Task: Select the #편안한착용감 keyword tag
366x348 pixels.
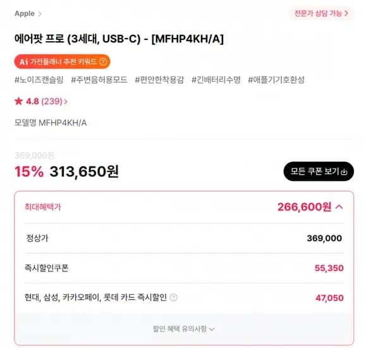Action: [x=159, y=80]
